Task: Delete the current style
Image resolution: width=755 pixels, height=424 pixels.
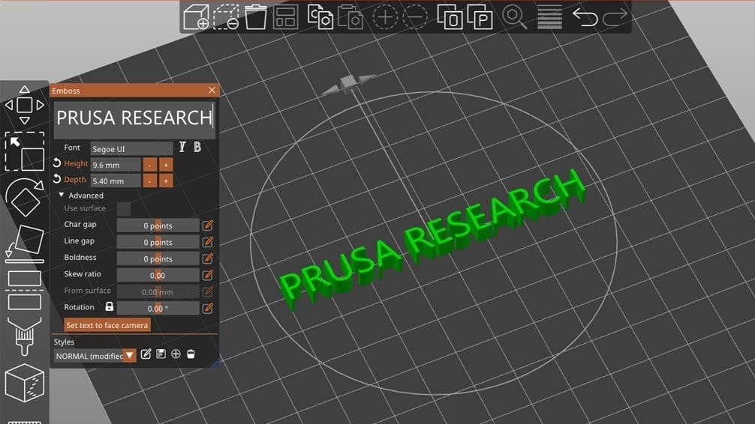Action: pos(191,354)
